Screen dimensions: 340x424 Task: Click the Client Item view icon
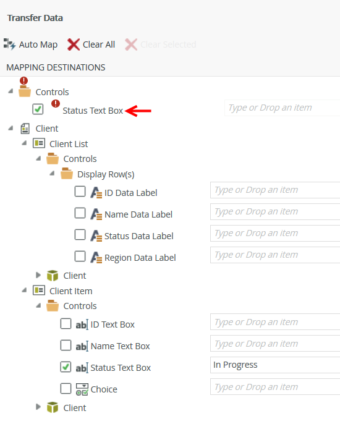[39, 290]
